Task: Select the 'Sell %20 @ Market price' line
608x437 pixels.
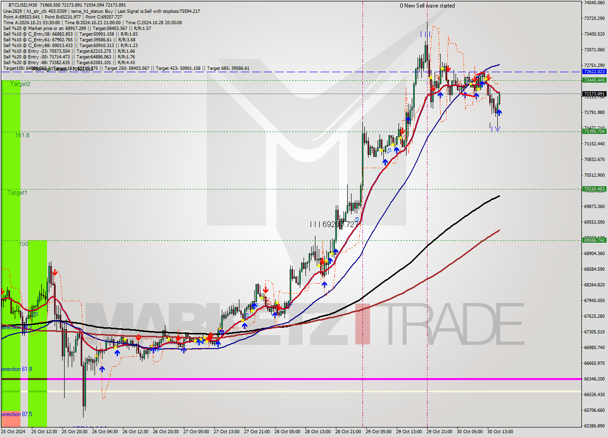Action: point(77,28)
